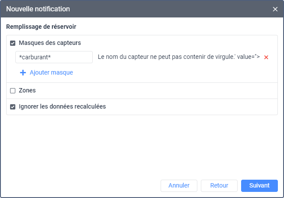This screenshot has width=284, height=198.
Task: Click the blue plus icon to add mask
Action: pos(23,72)
